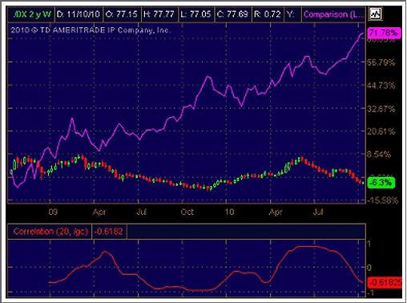Viewport: 407px width, 303px height.
Task: Click the 0 label on correlation axis
Action: [x=369, y=268]
